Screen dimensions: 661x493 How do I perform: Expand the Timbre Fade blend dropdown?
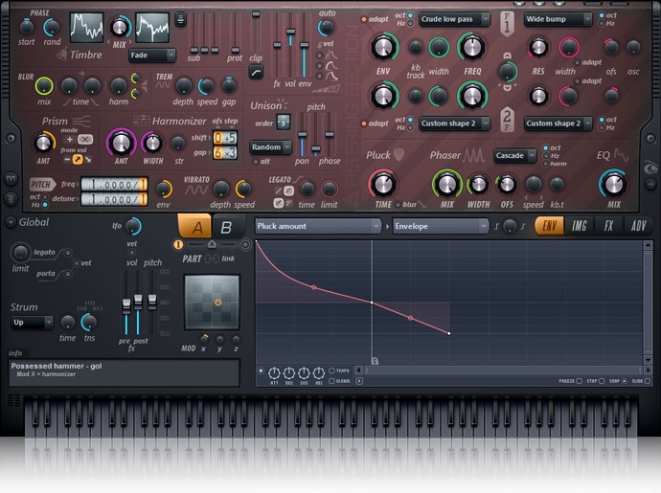(152, 56)
